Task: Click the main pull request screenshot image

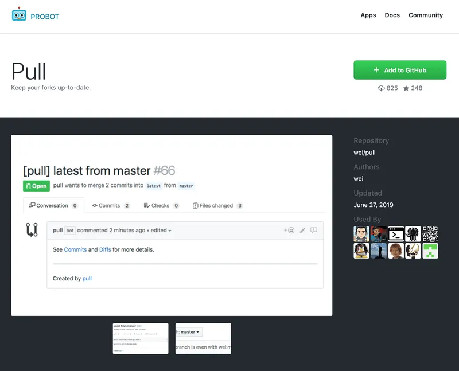Action: click(x=172, y=225)
